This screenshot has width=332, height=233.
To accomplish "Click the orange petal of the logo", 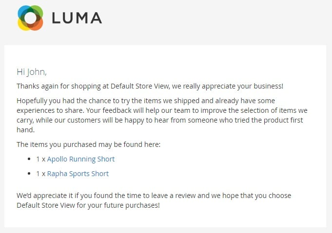I will [39, 26].
